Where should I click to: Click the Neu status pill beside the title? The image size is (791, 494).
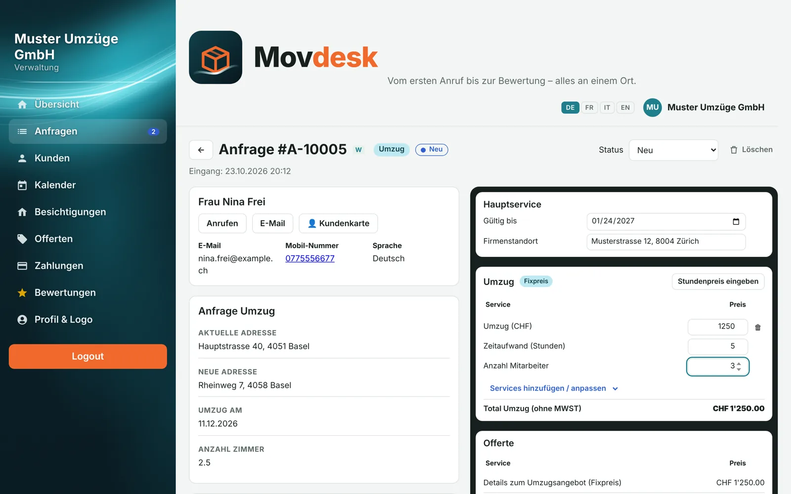click(432, 150)
